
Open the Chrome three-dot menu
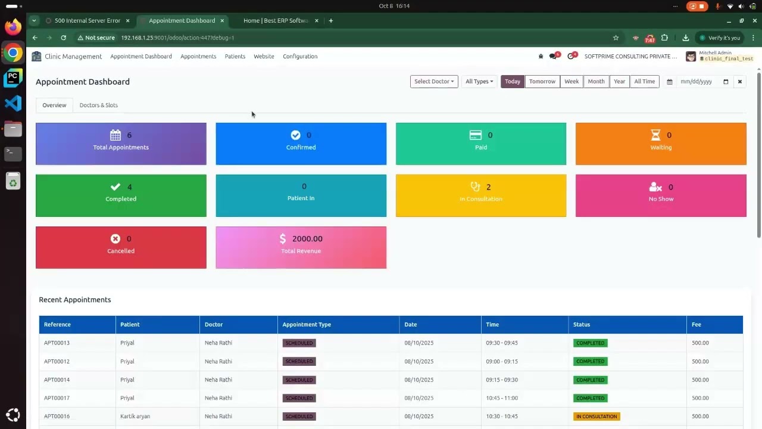pos(752,38)
